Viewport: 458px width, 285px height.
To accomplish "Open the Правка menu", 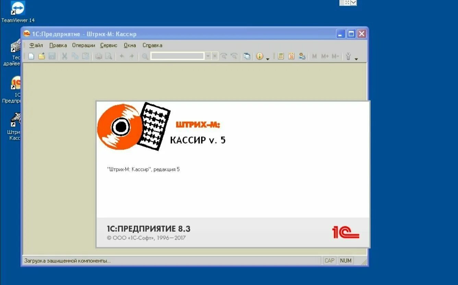I will coord(58,45).
